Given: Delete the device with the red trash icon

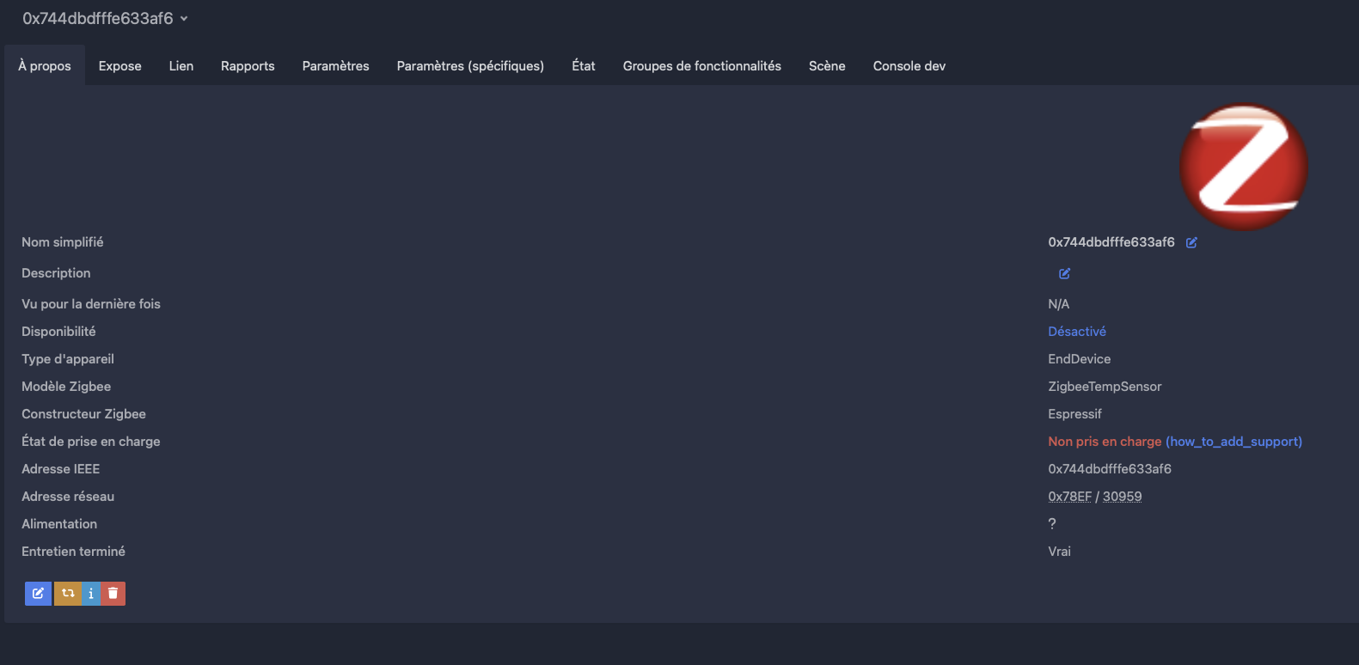Looking at the screenshot, I should (x=113, y=594).
